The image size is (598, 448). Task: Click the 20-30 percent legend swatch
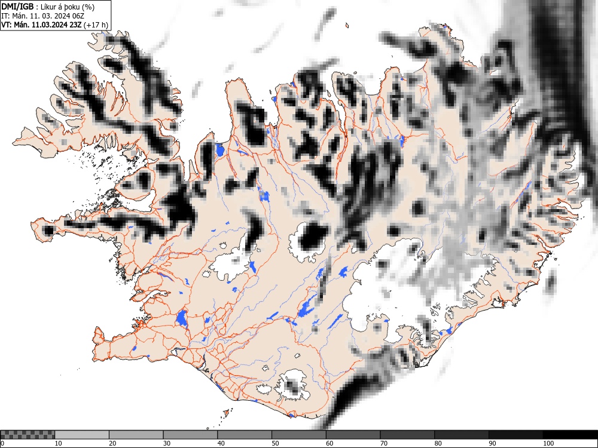point(136,435)
